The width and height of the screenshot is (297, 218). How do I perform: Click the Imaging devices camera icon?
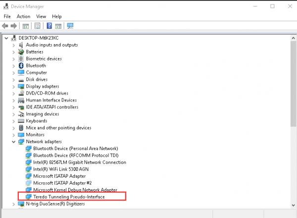pyautogui.click(x=21, y=114)
